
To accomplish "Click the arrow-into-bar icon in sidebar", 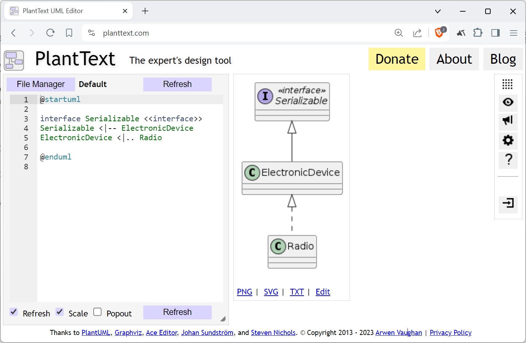I will 508,203.
